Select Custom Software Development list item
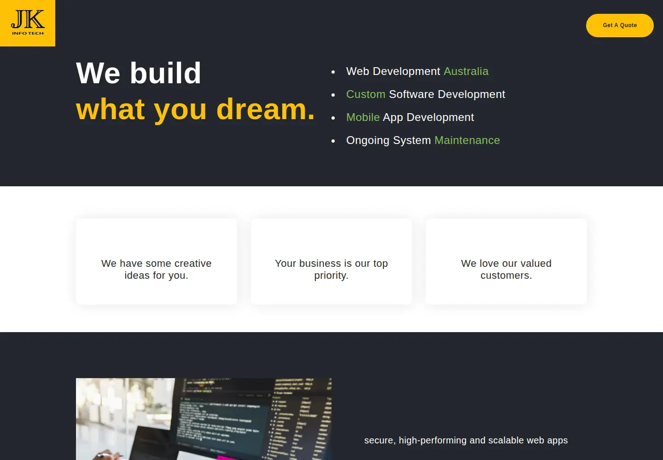This screenshot has height=460, width=663. pos(425,94)
